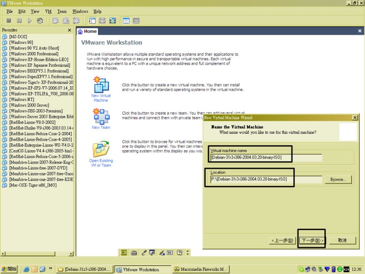Click the keyboard icon on the IME bar
This screenshot has width=365, height=274.
(134, 253)
